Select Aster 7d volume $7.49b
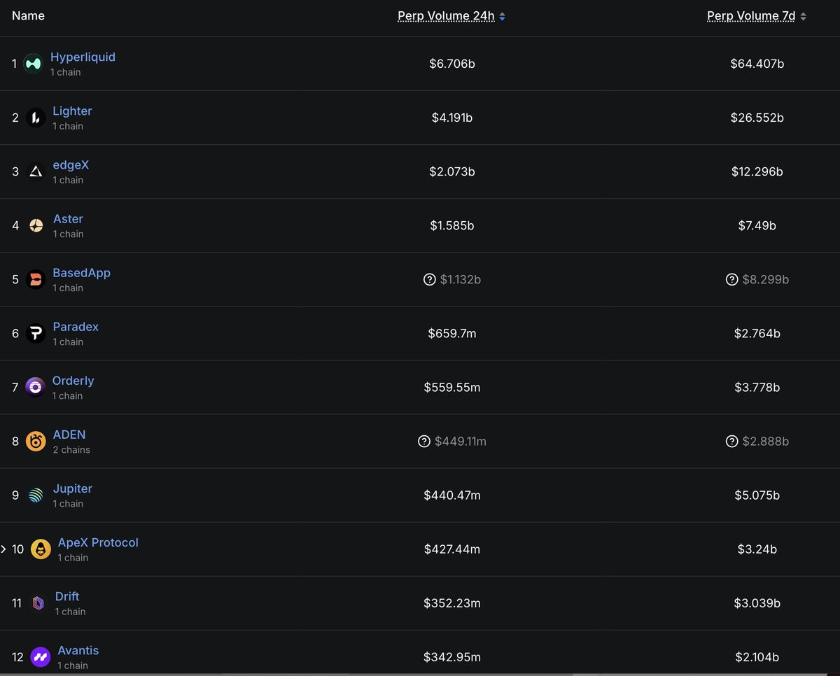 757,225
